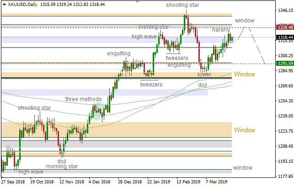Select the green 1291.59 price tag
The height and width of the screenshot is (187, 294).
pos(284,64)
